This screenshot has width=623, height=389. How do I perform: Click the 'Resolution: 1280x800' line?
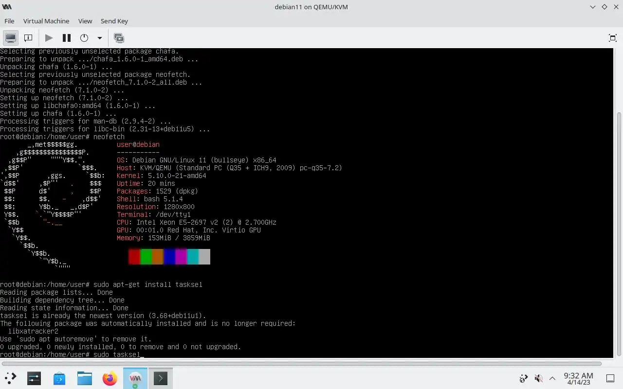tap(156, 207)
